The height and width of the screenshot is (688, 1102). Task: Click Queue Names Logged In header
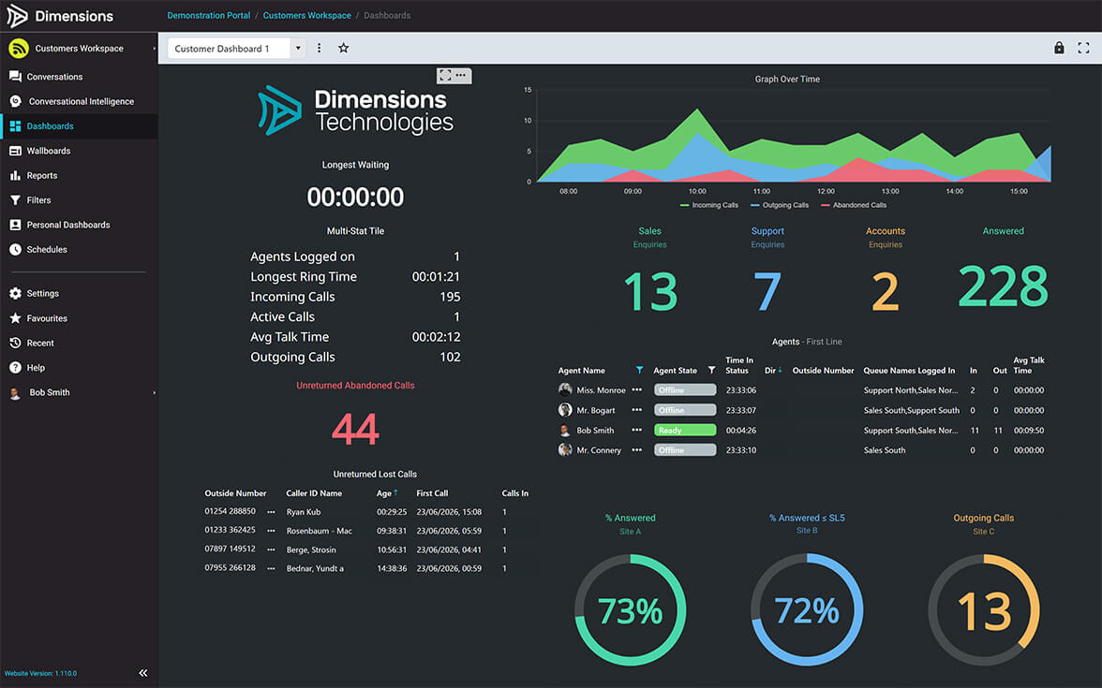pyautogui.click(x=909, y=370)
